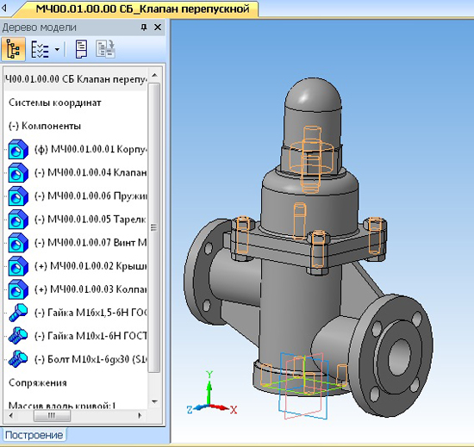
Task: Click the part icon of МЧ00.01.00.01 Корпус
Action: 18,149
